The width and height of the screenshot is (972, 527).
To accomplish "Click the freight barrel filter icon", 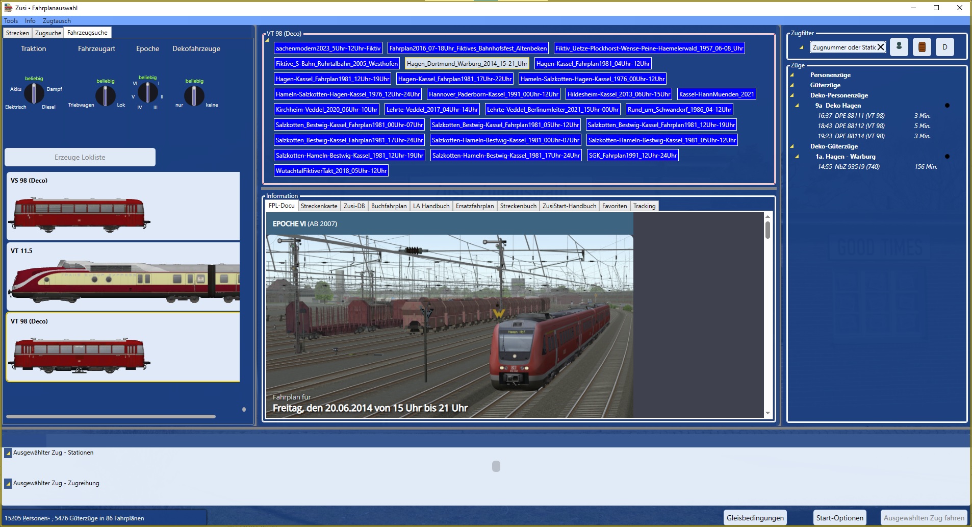I will coord(922,47).
